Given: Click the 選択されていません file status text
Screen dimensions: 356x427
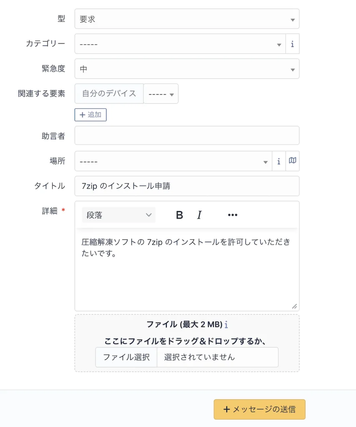Looking at the screenshot, I should coord(199,357).
